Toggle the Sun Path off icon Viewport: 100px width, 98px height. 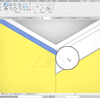[x=7, y=94]
